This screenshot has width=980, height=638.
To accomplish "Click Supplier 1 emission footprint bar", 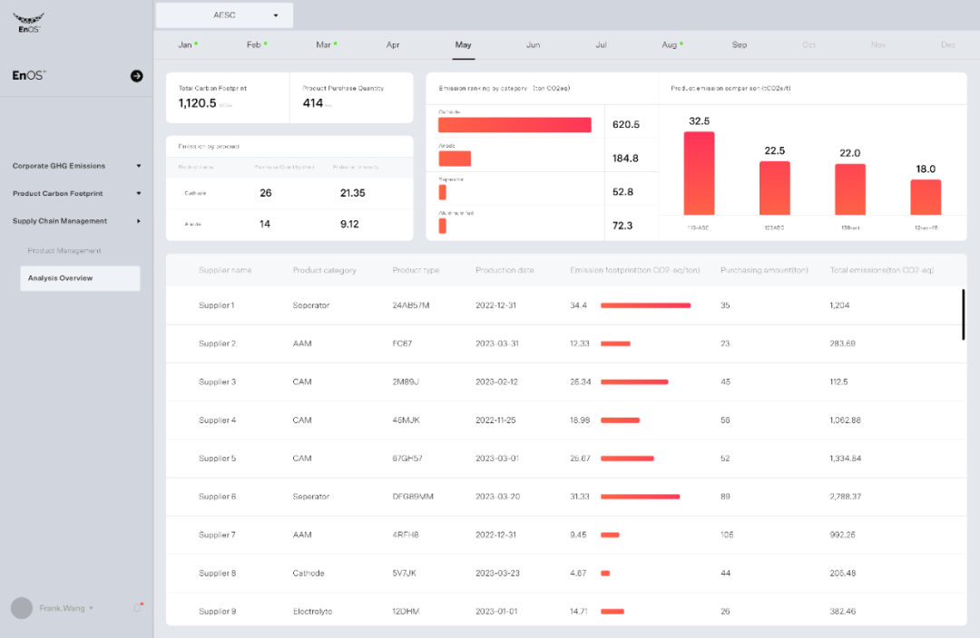I will pos(645,305).
